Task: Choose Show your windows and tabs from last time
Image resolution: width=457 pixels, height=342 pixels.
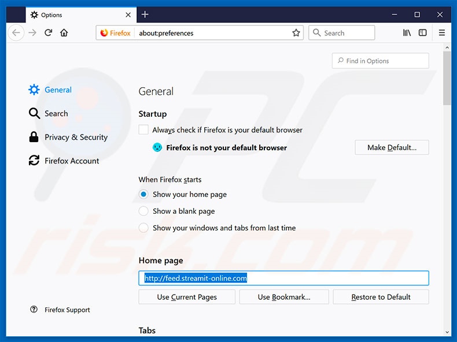Action: 143,228
